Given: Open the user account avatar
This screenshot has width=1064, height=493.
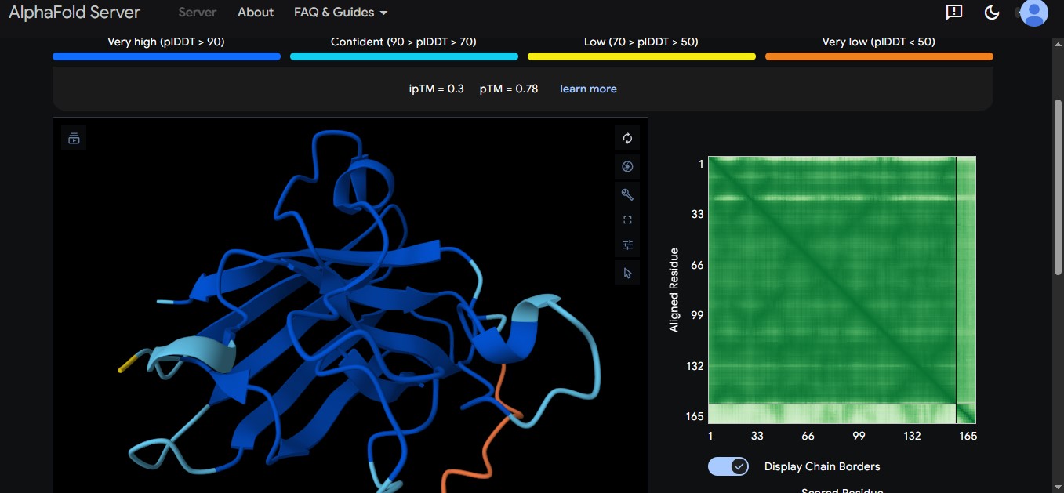Looking at the screenshot, I should coord(1034,13).
